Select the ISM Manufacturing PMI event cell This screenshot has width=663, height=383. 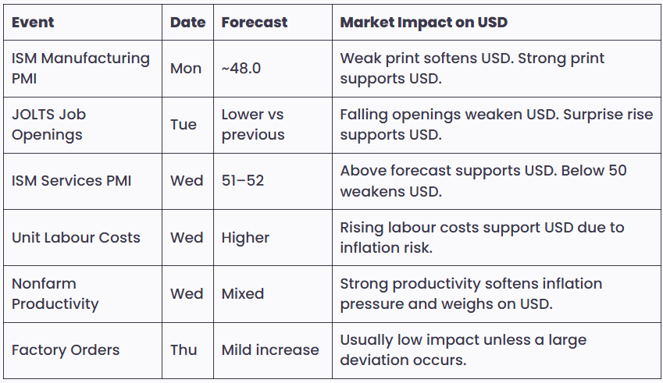(x=80, y=68)
